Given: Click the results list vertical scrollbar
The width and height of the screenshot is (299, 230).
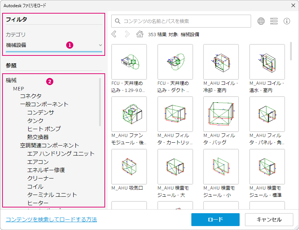Looking at the screenshot, I should (291, 51).
